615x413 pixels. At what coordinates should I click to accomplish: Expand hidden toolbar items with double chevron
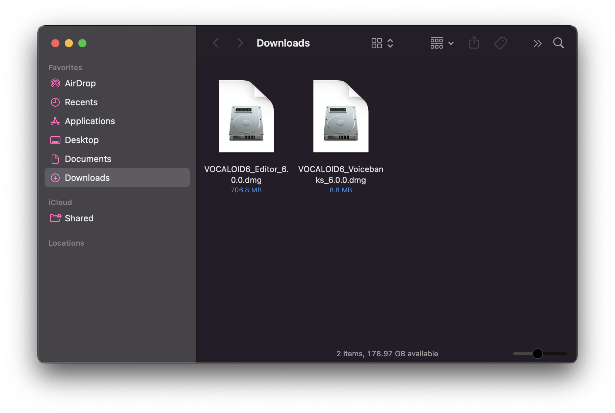537,44
